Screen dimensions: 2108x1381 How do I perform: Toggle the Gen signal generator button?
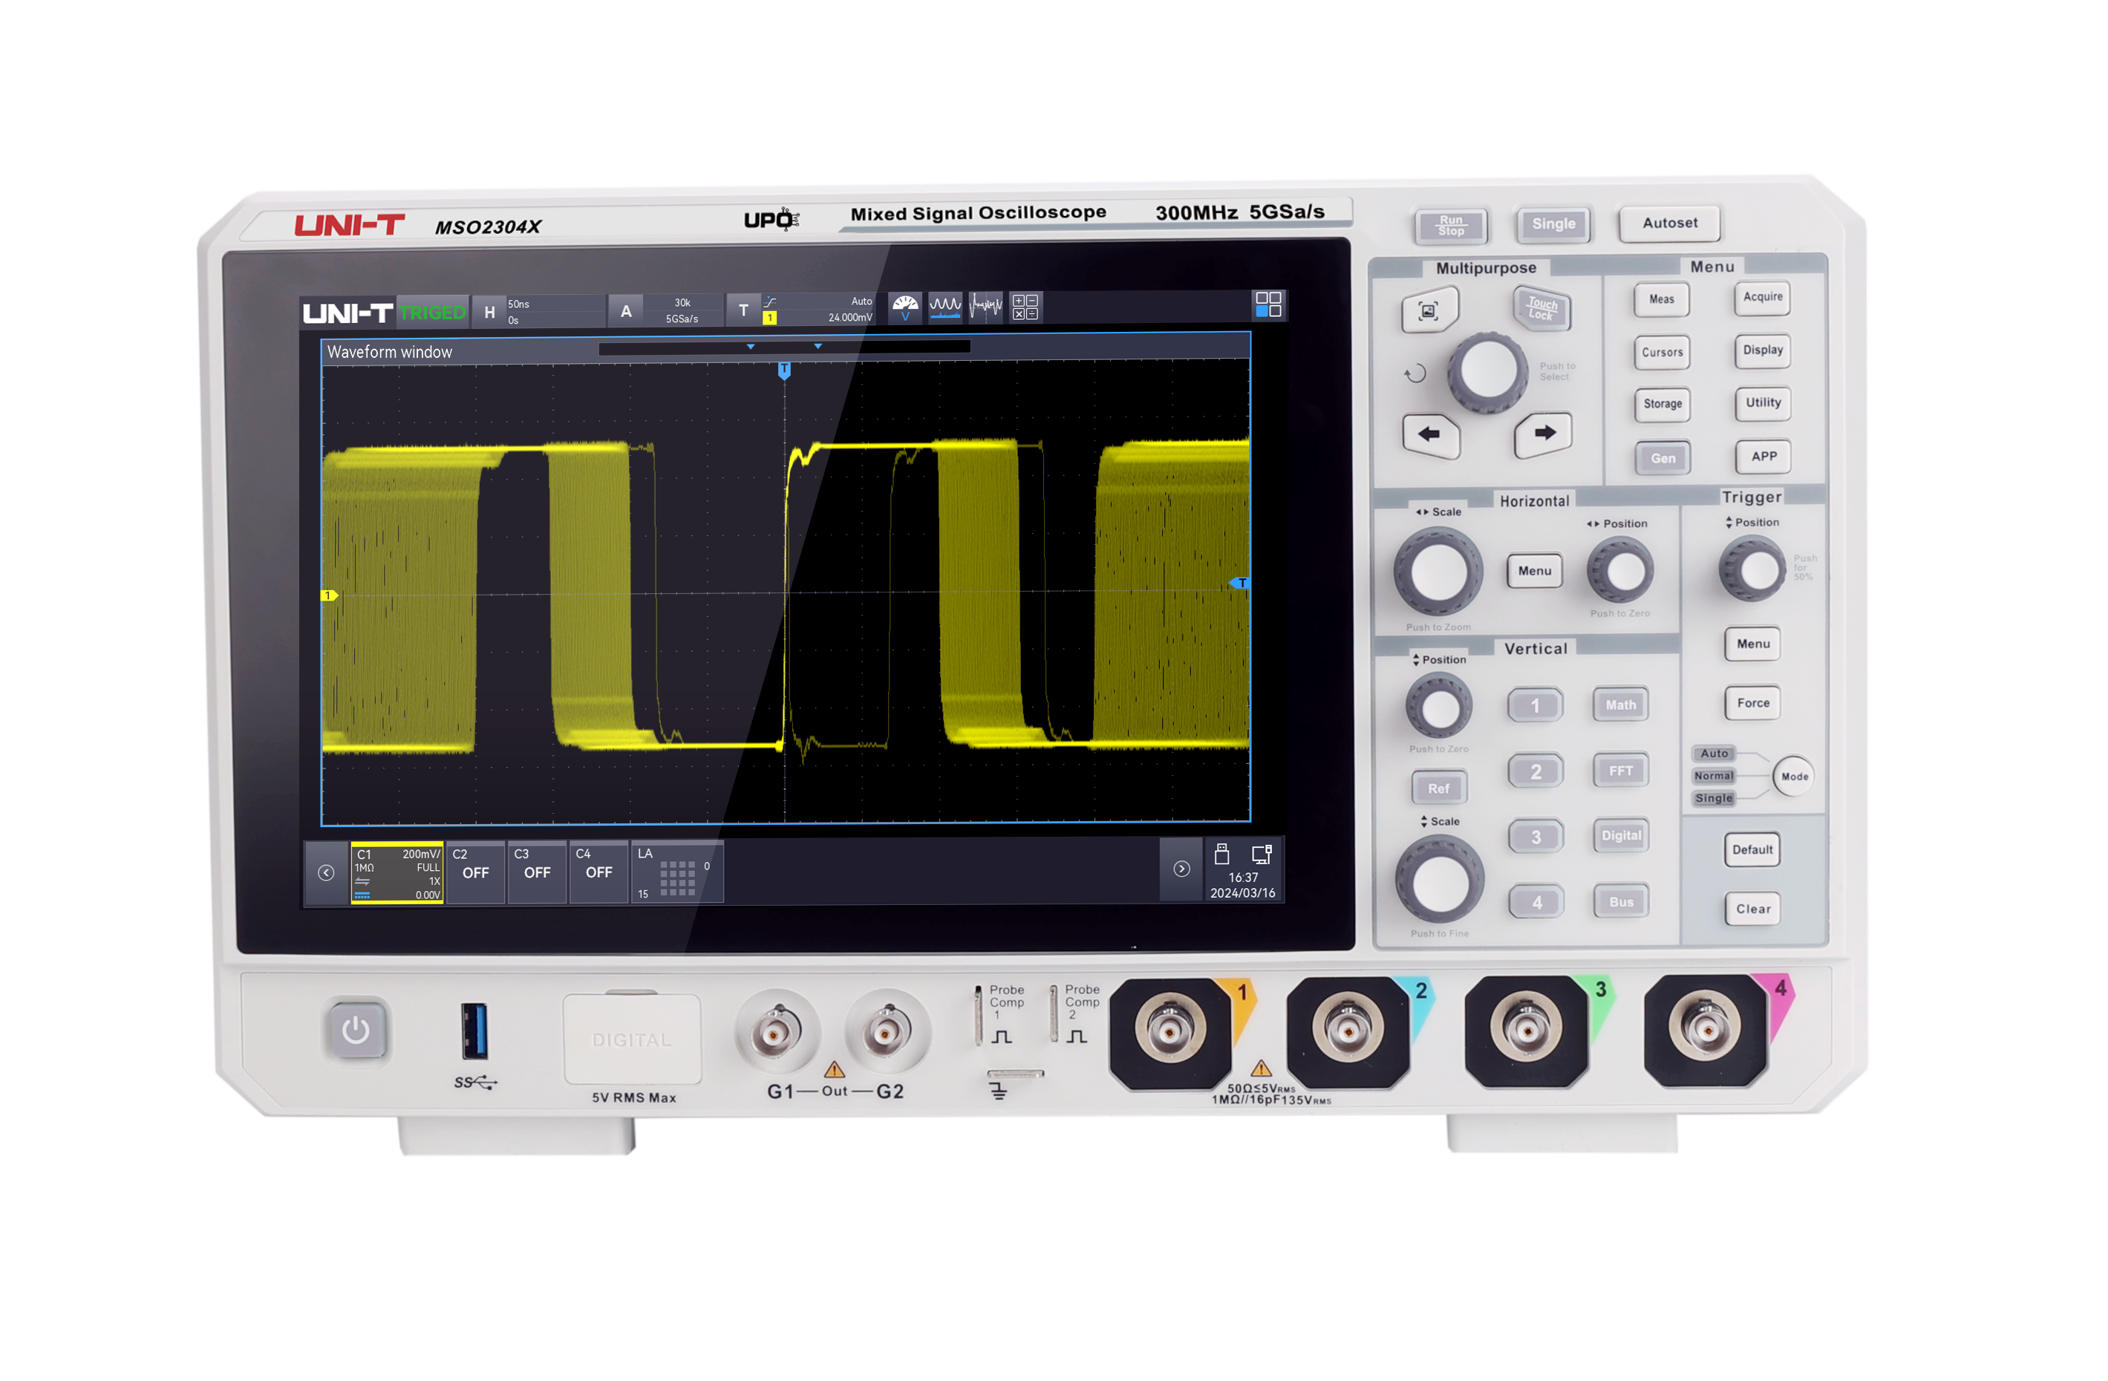pyautogui.click(x=1662, y=458)
